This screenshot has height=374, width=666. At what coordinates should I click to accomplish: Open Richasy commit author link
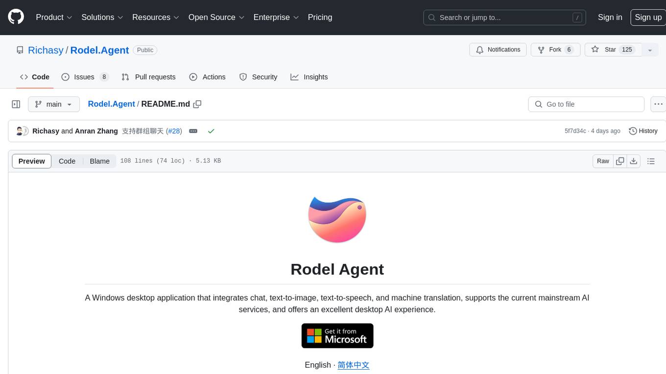[x=46, y=131]
